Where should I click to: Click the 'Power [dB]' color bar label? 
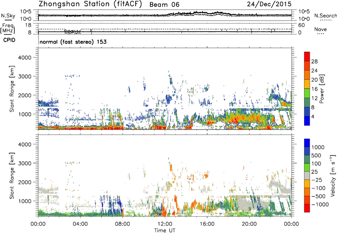coord(322,89)
